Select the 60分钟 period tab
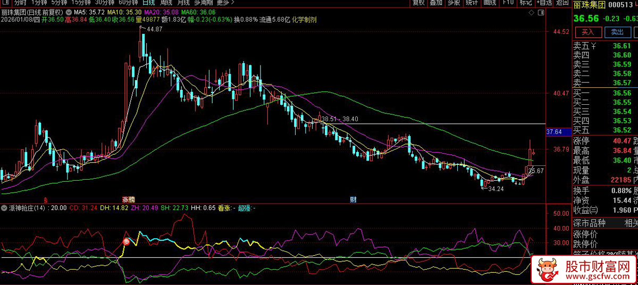This screenshot has height=285, width=638. click(x=128, y=3)
